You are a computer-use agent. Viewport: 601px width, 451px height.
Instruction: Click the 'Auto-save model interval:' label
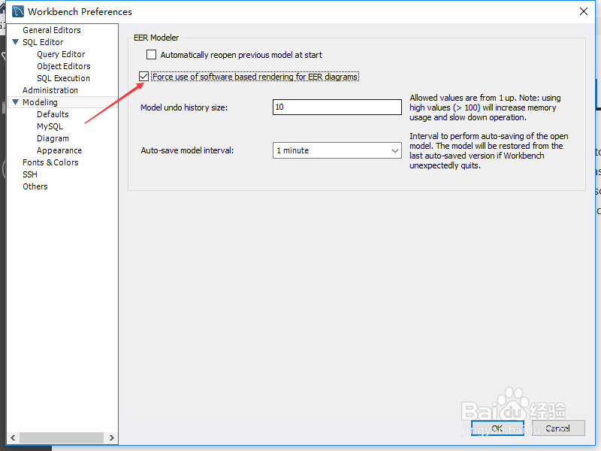[x=187, y=150]
